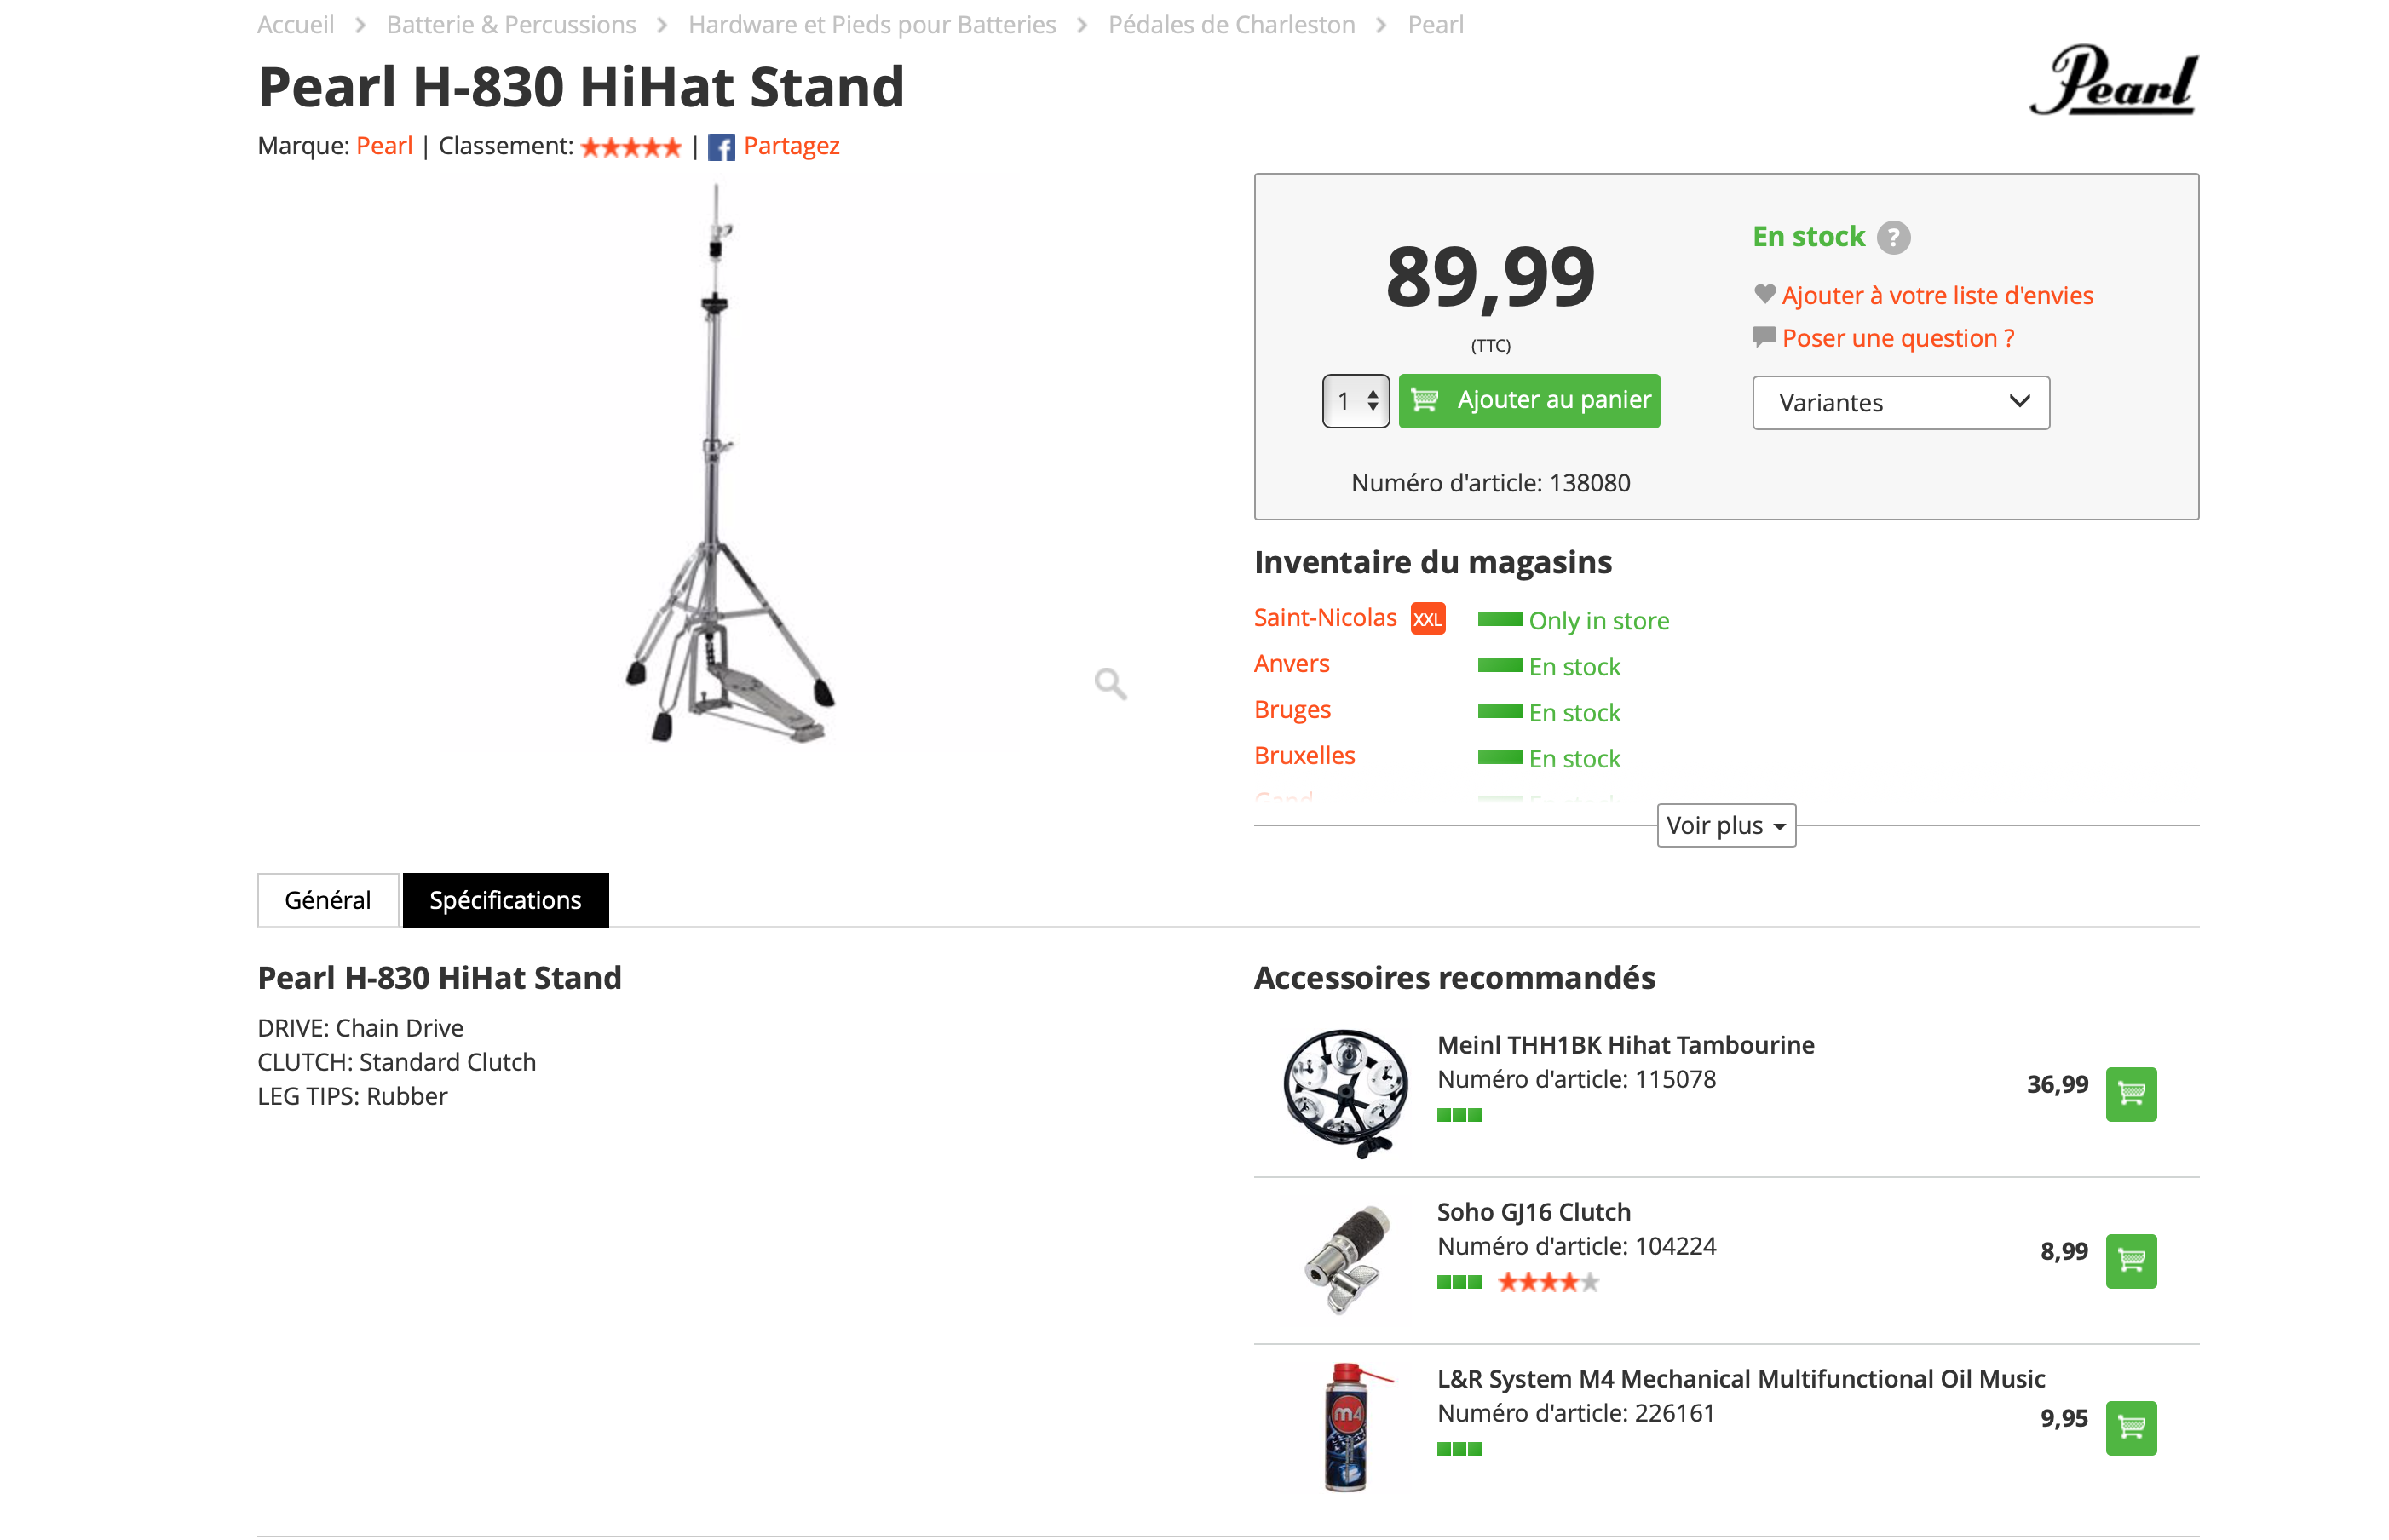The width and height of the screenshot is (2389, 1540).
Task: Open the Poser une question link
Action: pos(1897,338)
